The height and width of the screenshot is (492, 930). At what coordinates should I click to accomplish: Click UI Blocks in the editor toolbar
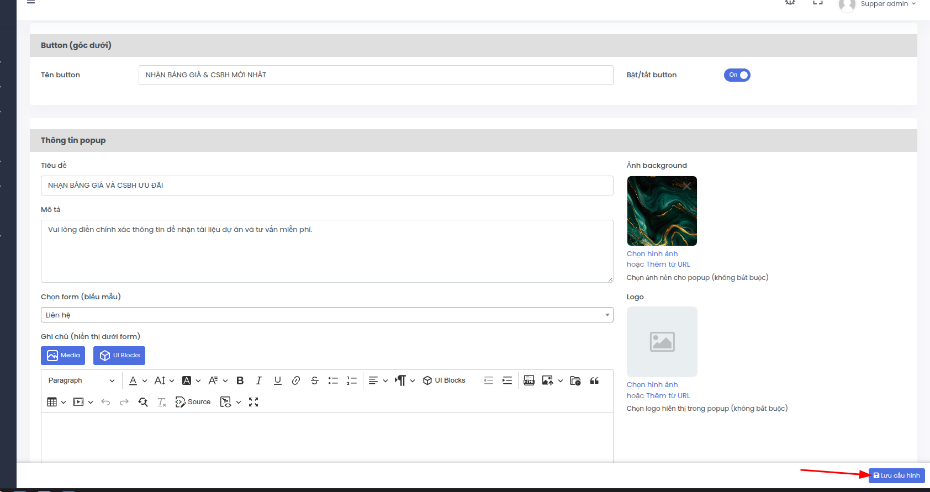pos(444,380)
